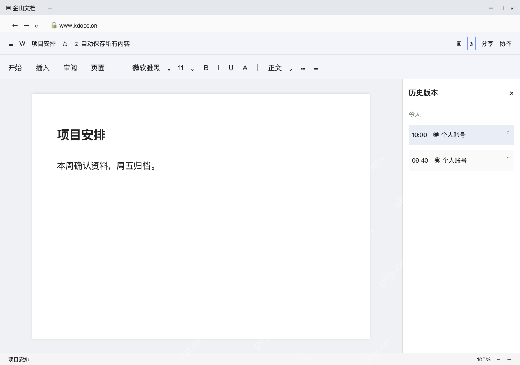
Task: Open the 开始 tab
Action: [15, 68]
